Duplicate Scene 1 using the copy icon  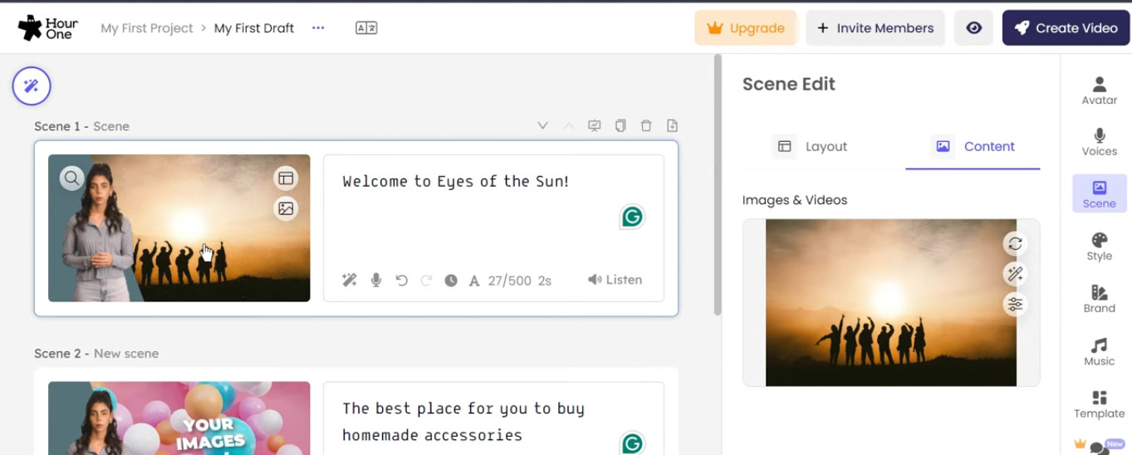coord(620,126)
